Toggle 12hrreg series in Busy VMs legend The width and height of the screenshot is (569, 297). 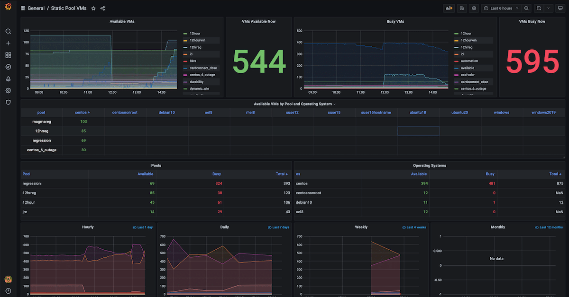(468, 47)
